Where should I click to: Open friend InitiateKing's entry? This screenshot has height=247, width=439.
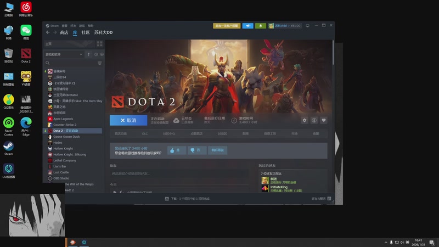294,189
